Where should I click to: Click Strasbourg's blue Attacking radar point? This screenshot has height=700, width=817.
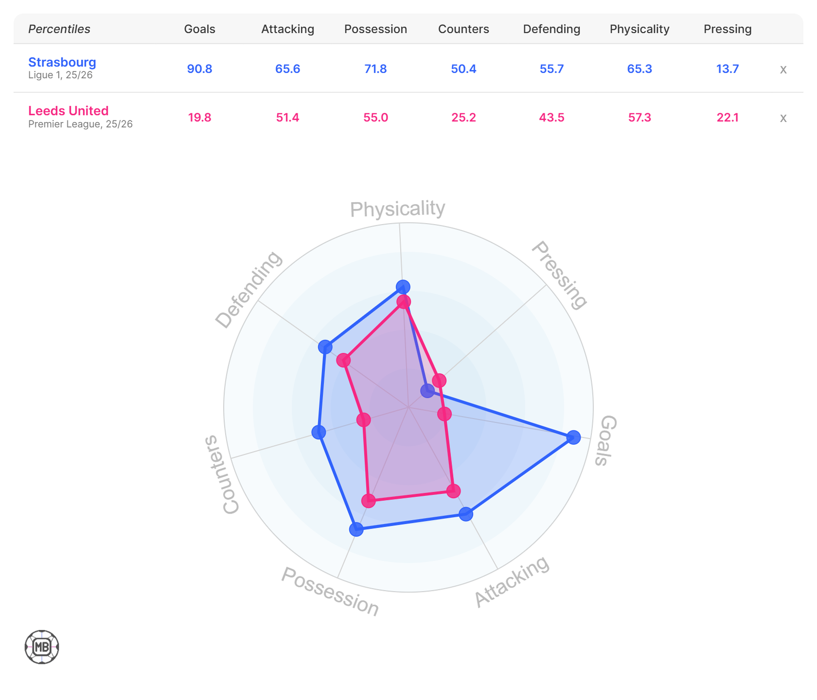[466, 514]
